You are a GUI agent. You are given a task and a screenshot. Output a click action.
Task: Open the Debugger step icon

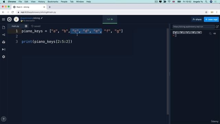click(x=4, y=49)
